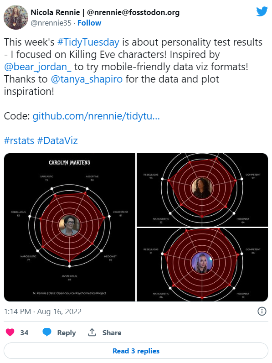Click the Reply text label

coord(67,332)
